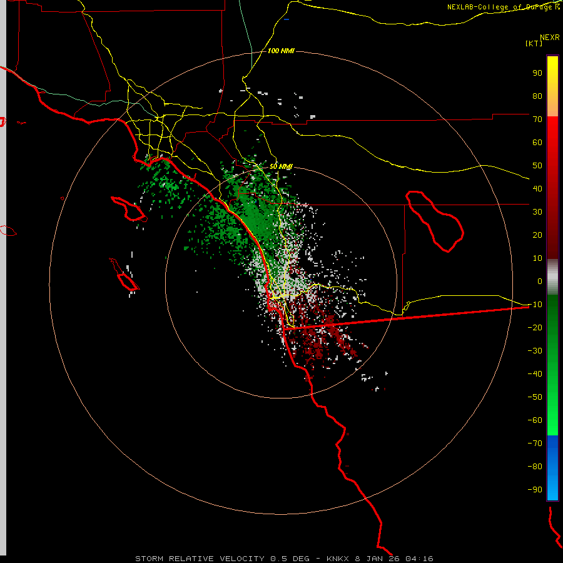Click the [KT] units label
The width and height of the screenshot is (563, 563).
point(534,43)
